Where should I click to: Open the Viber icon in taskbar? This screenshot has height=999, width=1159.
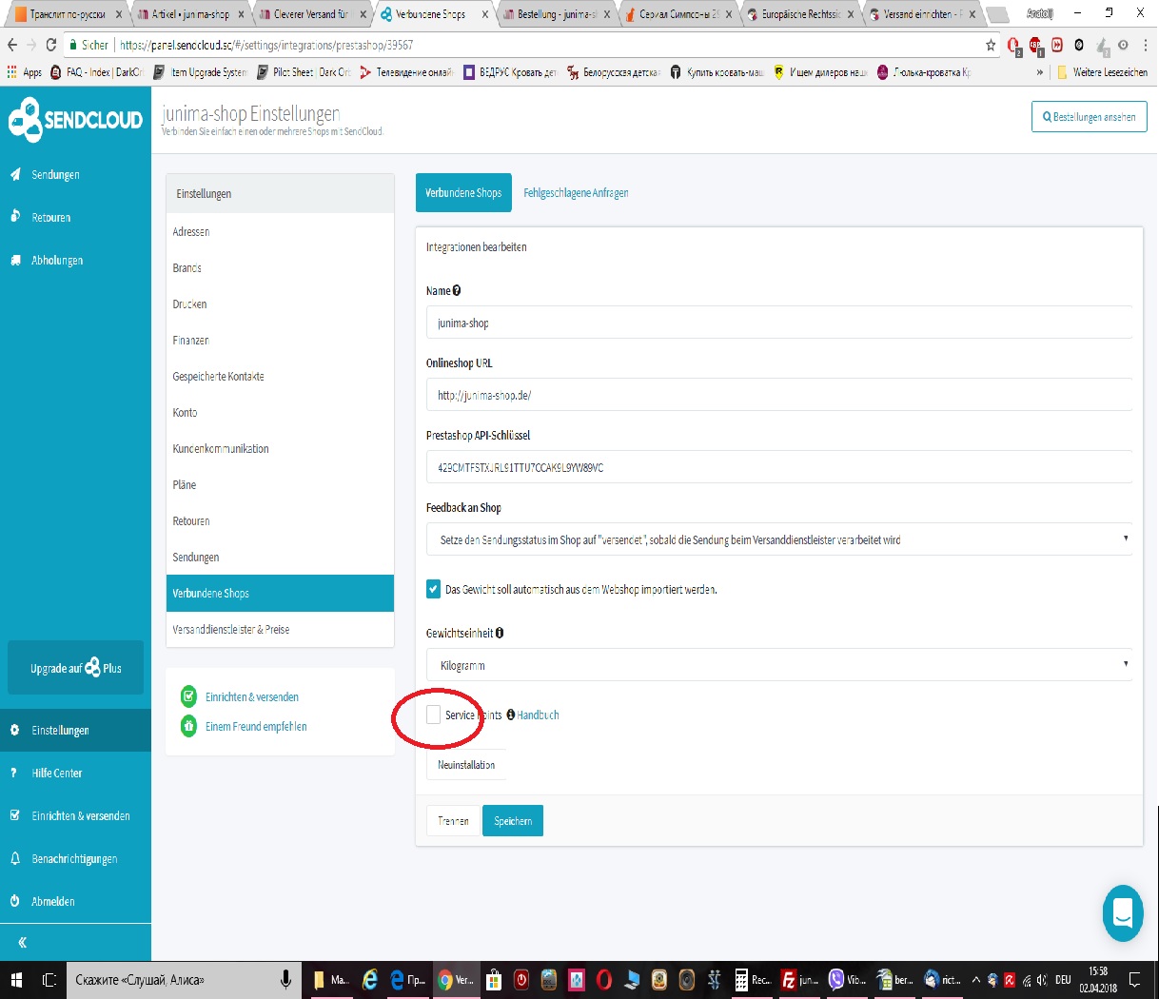pyautogui.click(x=845, y=979)
